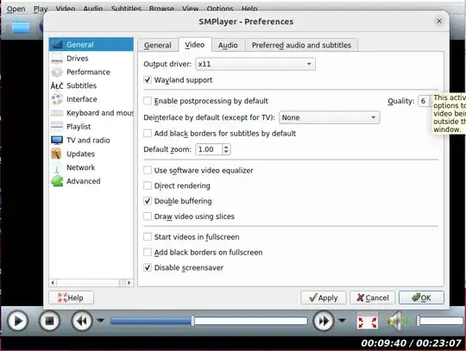Open the Drives preferences section
The height and width of the screenshot is (351, 466).
coord(91,58)
